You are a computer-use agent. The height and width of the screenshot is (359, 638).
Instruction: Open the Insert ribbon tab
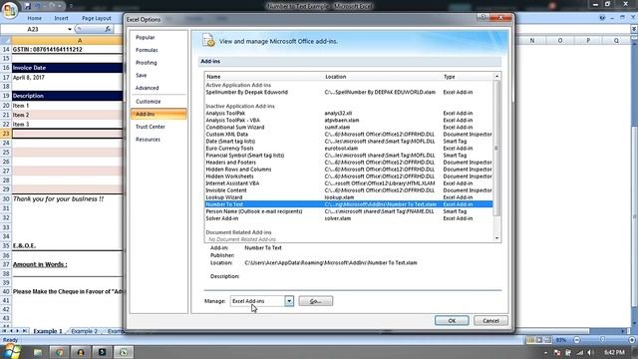pos(61,18)
